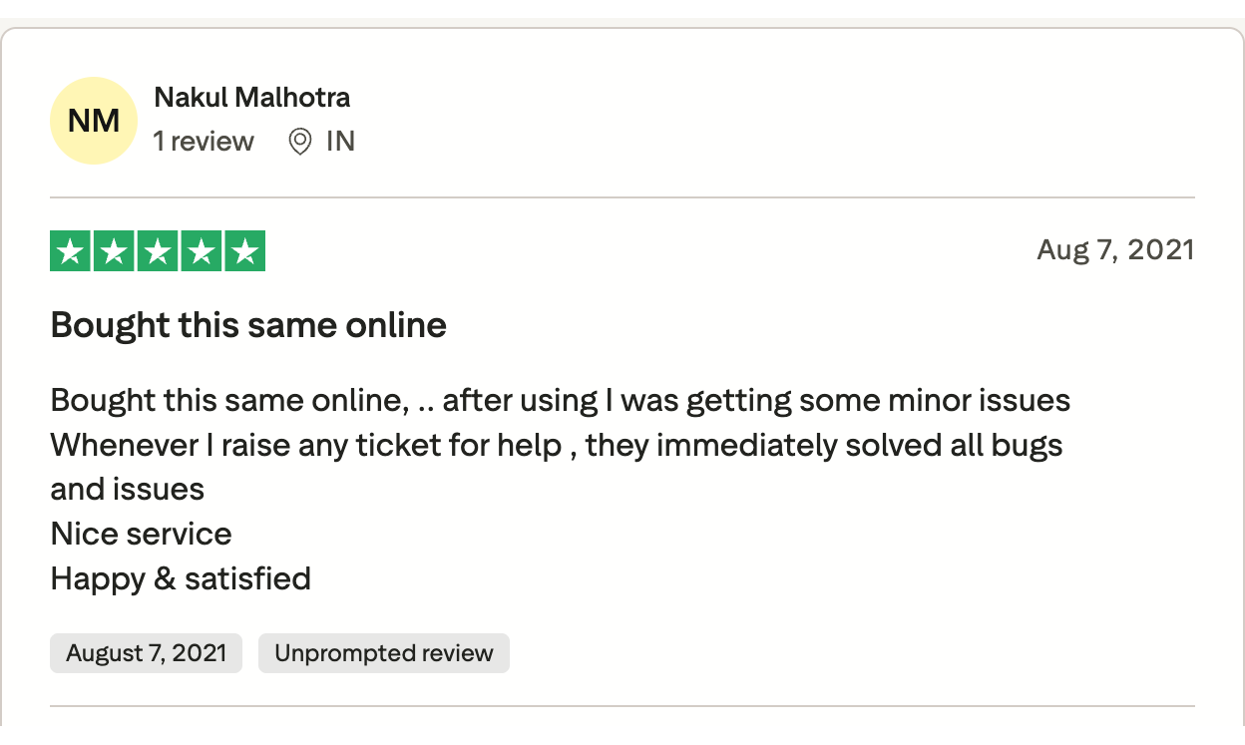The height and width of the screenshot is (745, 1245).
Task: Click the review line mentioning minor issues
Action: (560, 401)
